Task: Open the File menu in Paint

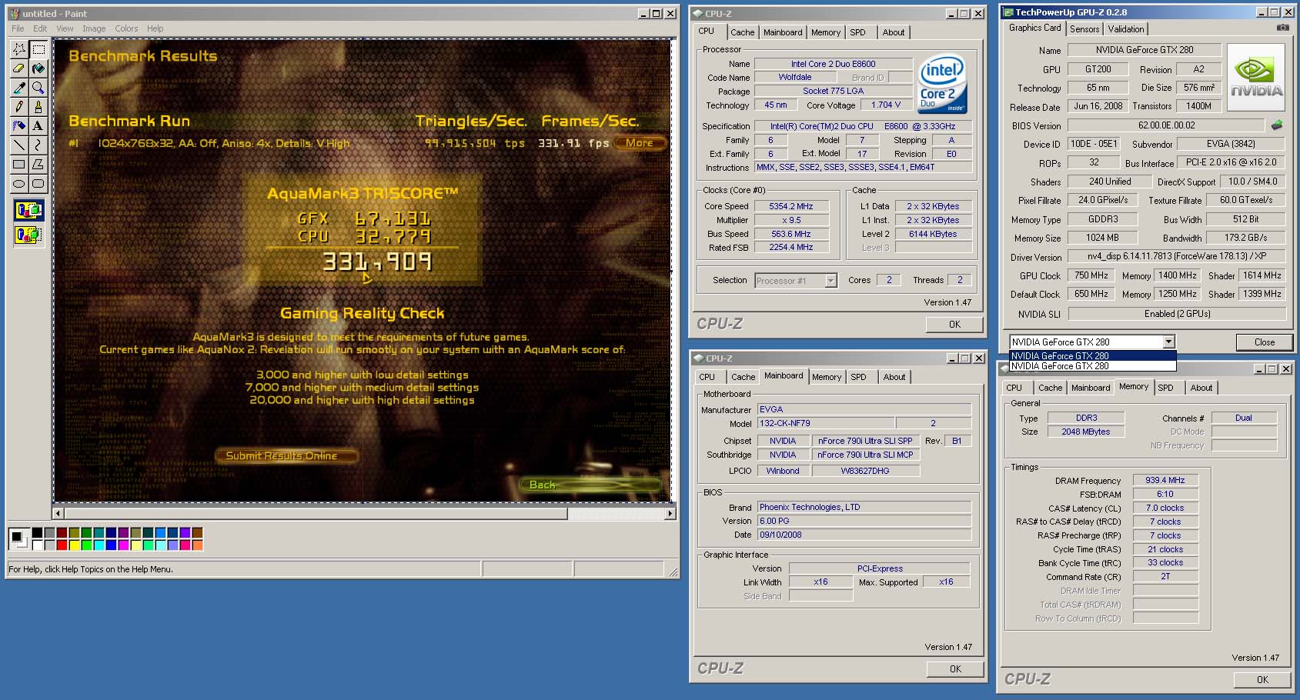Action: (x=18, y=28)
